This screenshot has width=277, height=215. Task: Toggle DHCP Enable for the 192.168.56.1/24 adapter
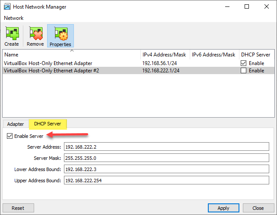tap(243, 63)
